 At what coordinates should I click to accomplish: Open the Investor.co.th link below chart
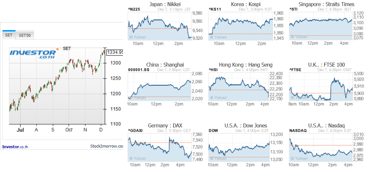click(15, 147)
